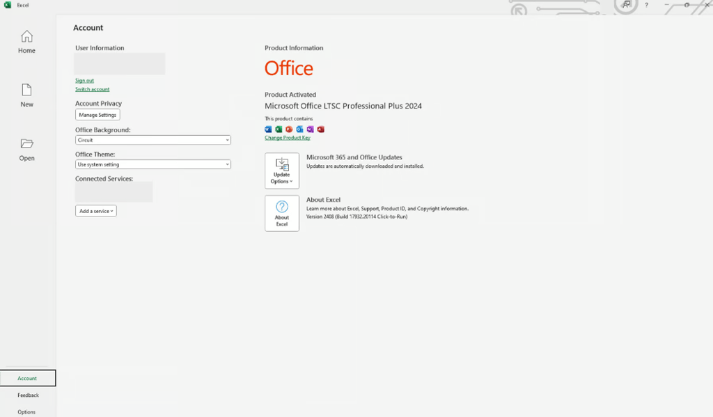This screenshot has width=713, height=417.
Task: Click the 'Microsoft Office LTSC Professional Plus 2024' text
Action: 343,106
